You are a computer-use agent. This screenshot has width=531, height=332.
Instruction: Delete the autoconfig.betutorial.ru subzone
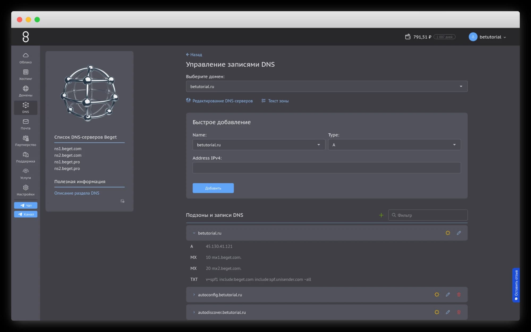click(x=459, y=295)
